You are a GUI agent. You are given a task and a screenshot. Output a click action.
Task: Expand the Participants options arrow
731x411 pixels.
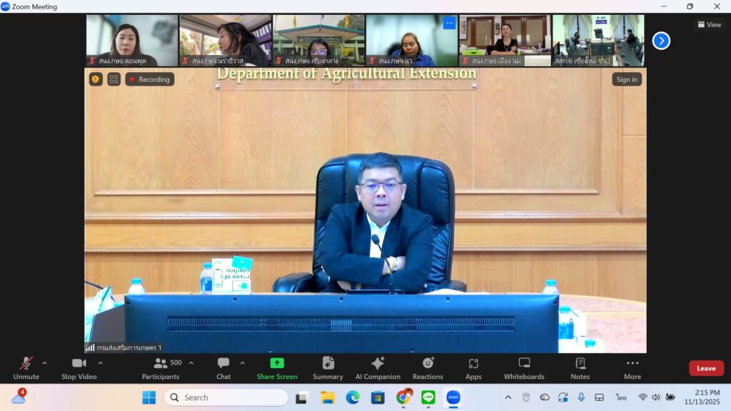[191, 362]
